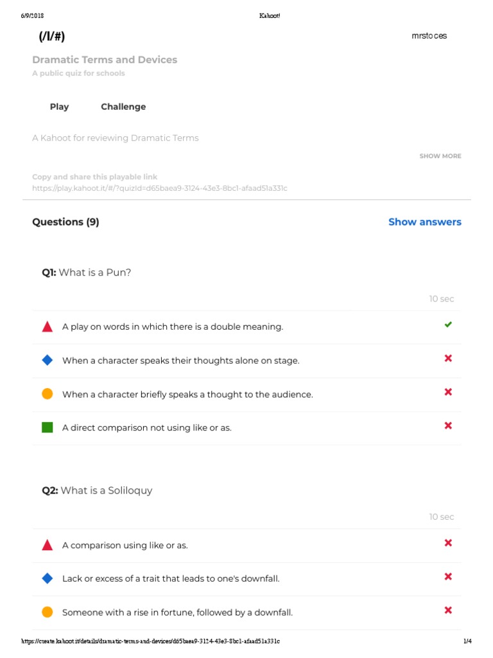Click the blue diamond in Q1 answers
Viewport: 493px width, 658px height.
[47, 360]
